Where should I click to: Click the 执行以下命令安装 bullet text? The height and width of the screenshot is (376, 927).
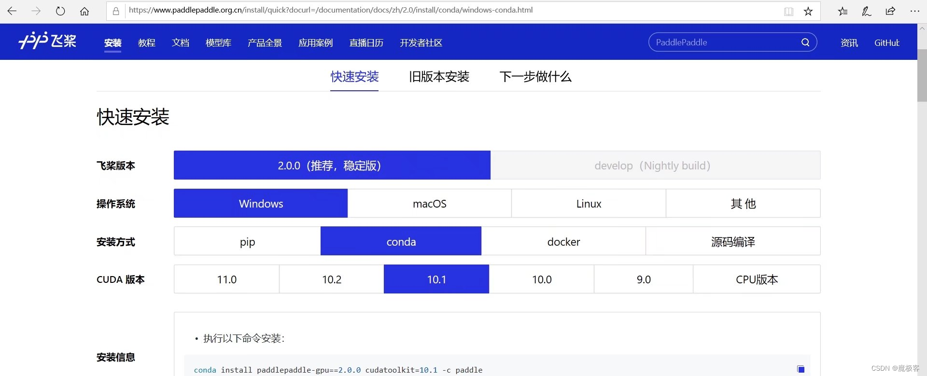click(x=244, y=338)
